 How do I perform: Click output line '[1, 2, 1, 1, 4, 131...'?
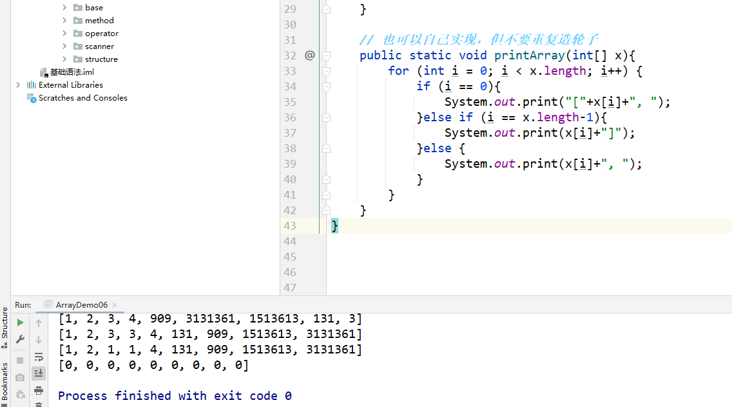coord(210,350)
